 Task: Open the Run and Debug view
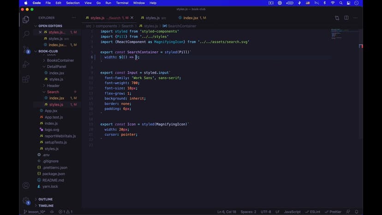[26, 64]
